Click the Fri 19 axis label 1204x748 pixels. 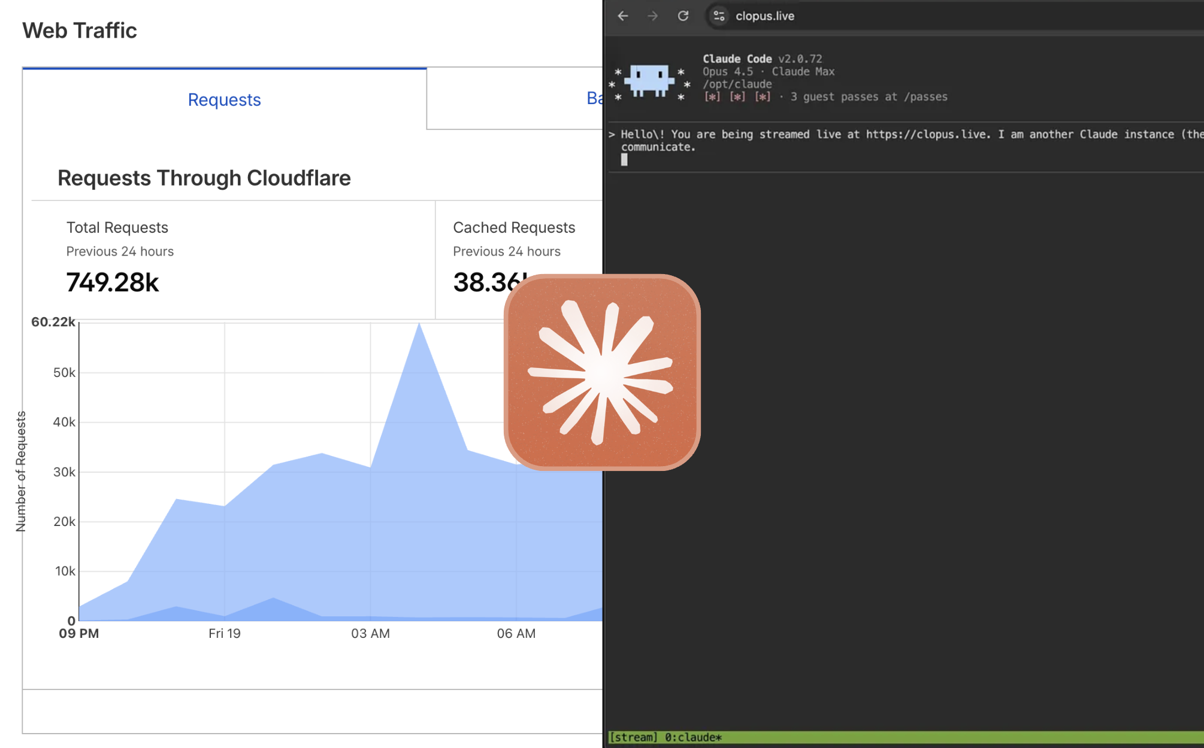coord(225,633)
